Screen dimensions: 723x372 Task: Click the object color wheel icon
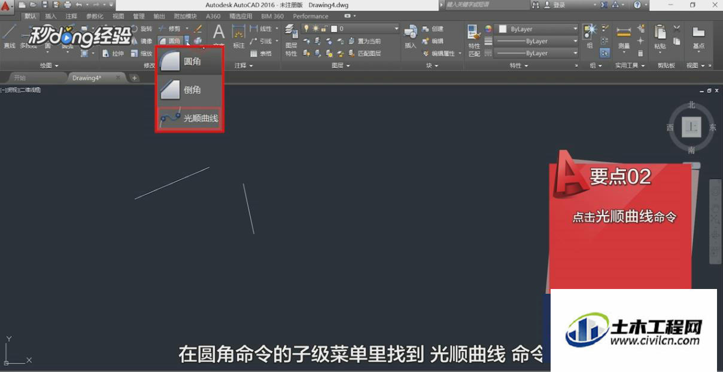pos(488,29)
